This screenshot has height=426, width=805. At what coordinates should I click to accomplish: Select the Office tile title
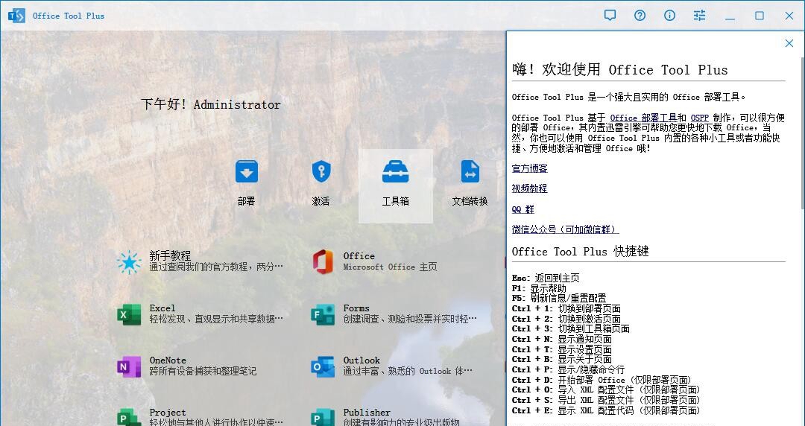(x=359, y=255)
